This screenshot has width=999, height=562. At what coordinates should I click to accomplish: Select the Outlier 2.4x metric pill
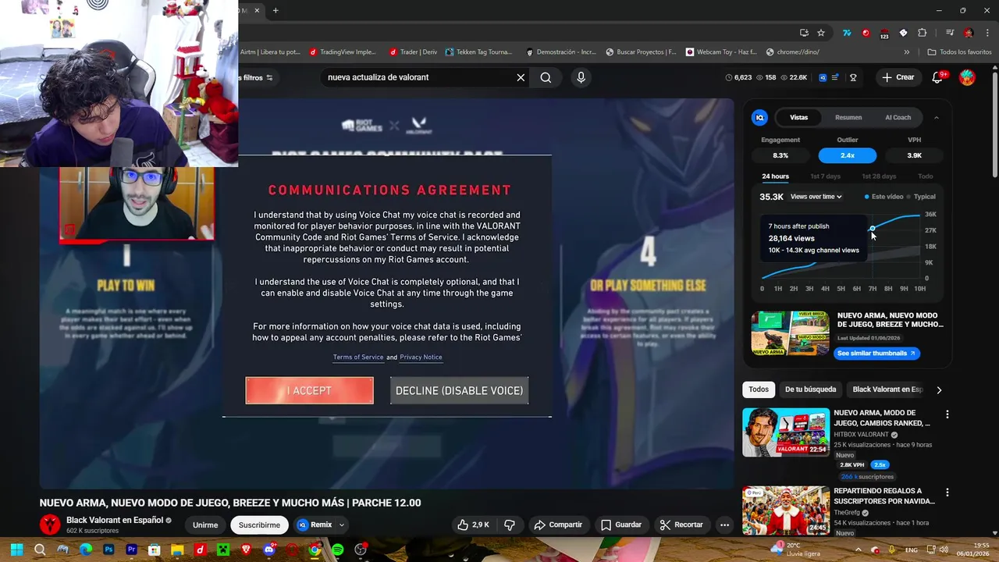(x=848, y=155)
